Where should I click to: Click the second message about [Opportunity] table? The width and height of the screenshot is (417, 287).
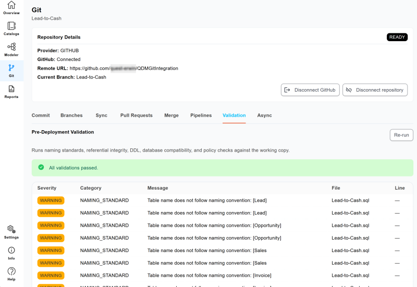pyautogui.click(x=214, y=238)
